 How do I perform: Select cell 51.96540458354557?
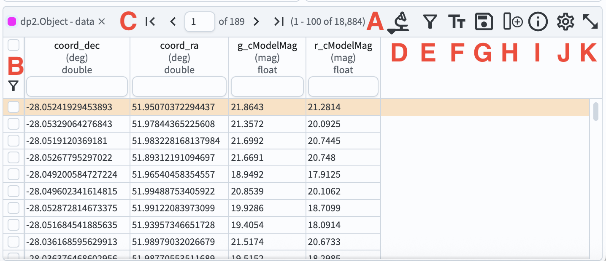click(x=179, y=175)
